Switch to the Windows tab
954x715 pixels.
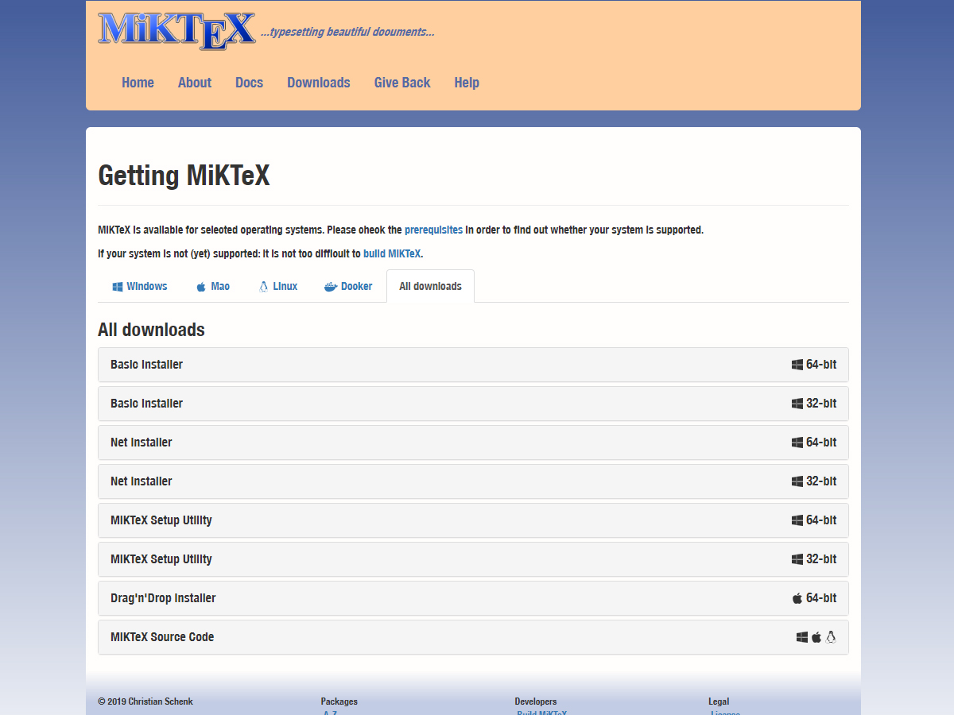click(140, 286)
